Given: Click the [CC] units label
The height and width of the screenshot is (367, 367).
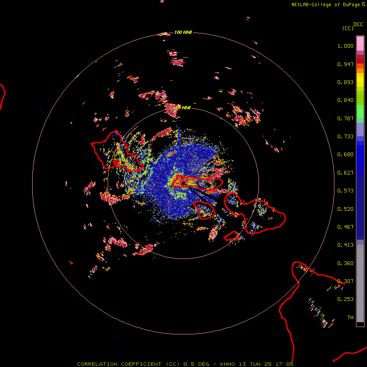Looking at the screenshot, I should click(348, 28).
